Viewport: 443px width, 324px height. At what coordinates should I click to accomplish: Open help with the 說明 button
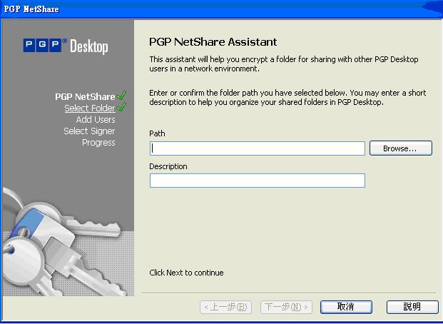click(x=412, y=307)
